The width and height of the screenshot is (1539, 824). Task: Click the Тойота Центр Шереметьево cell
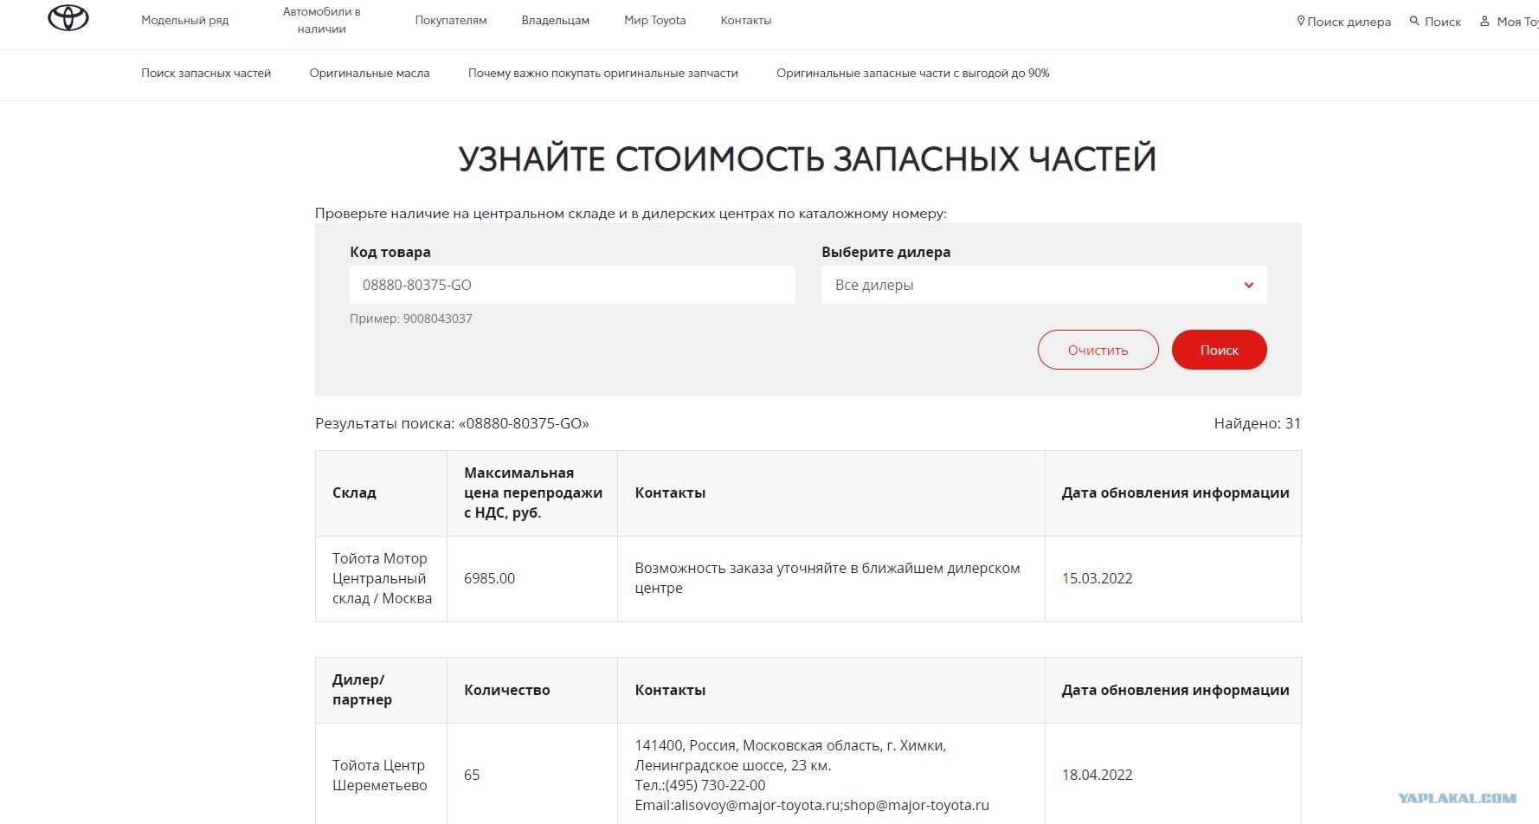pos(380,775)
